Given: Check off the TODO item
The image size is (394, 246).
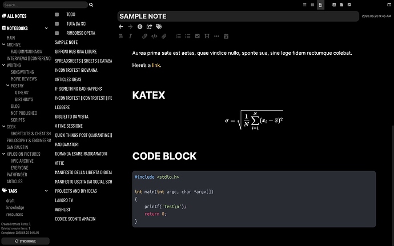Looking at the screenshot, I should tap(57, 15).
